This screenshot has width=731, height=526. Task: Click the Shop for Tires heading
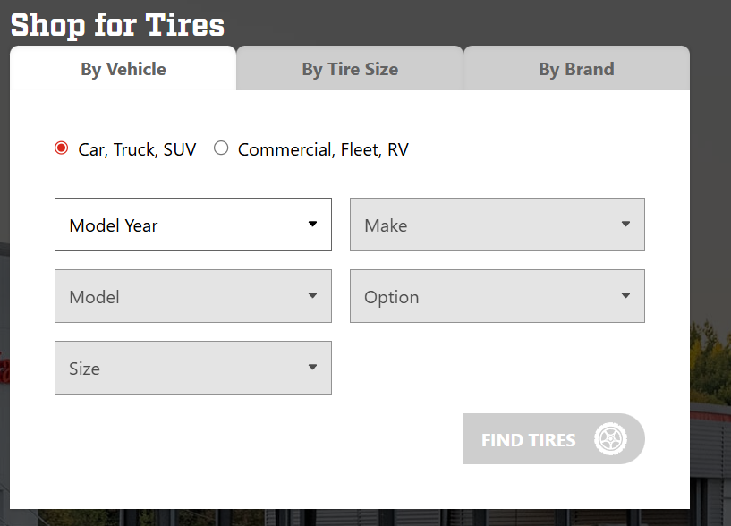[117, 24]
